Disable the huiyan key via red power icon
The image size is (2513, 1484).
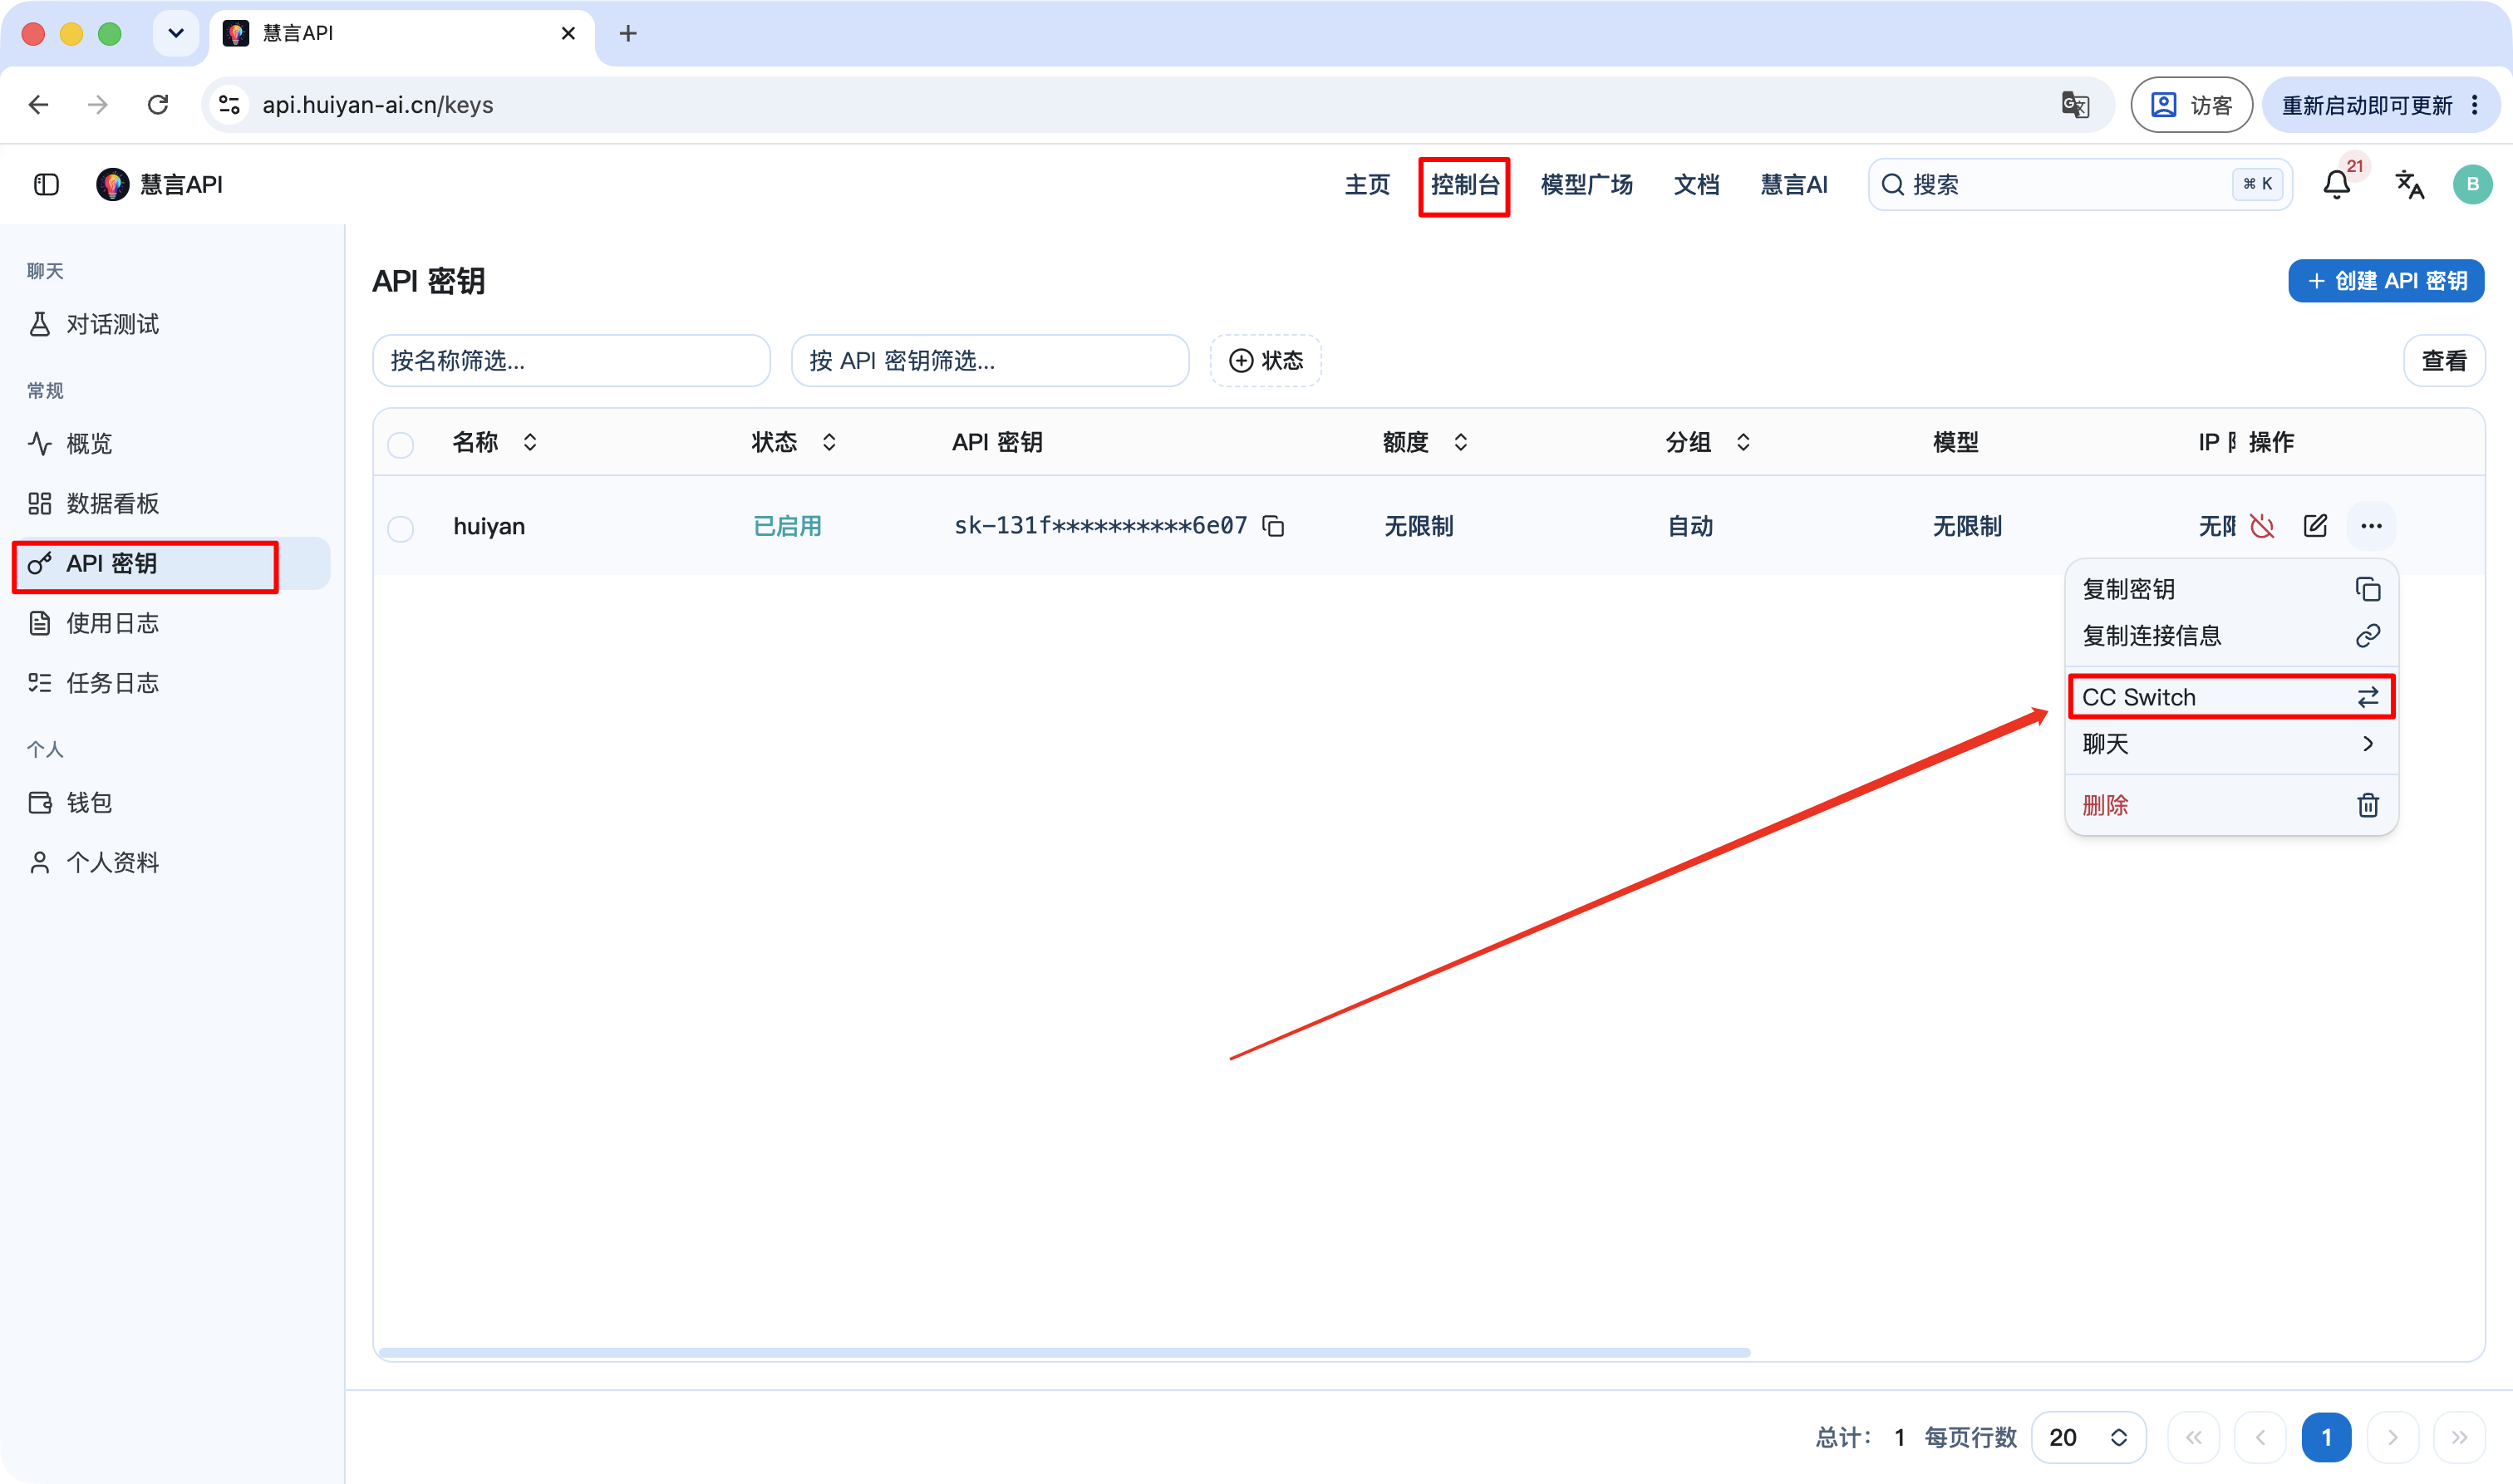[x=2262, y=526]
